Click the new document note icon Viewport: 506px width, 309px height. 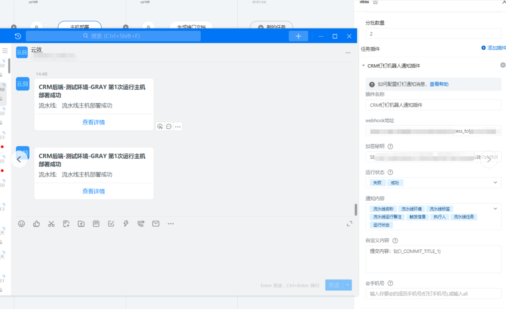click(x=66, y=224)
